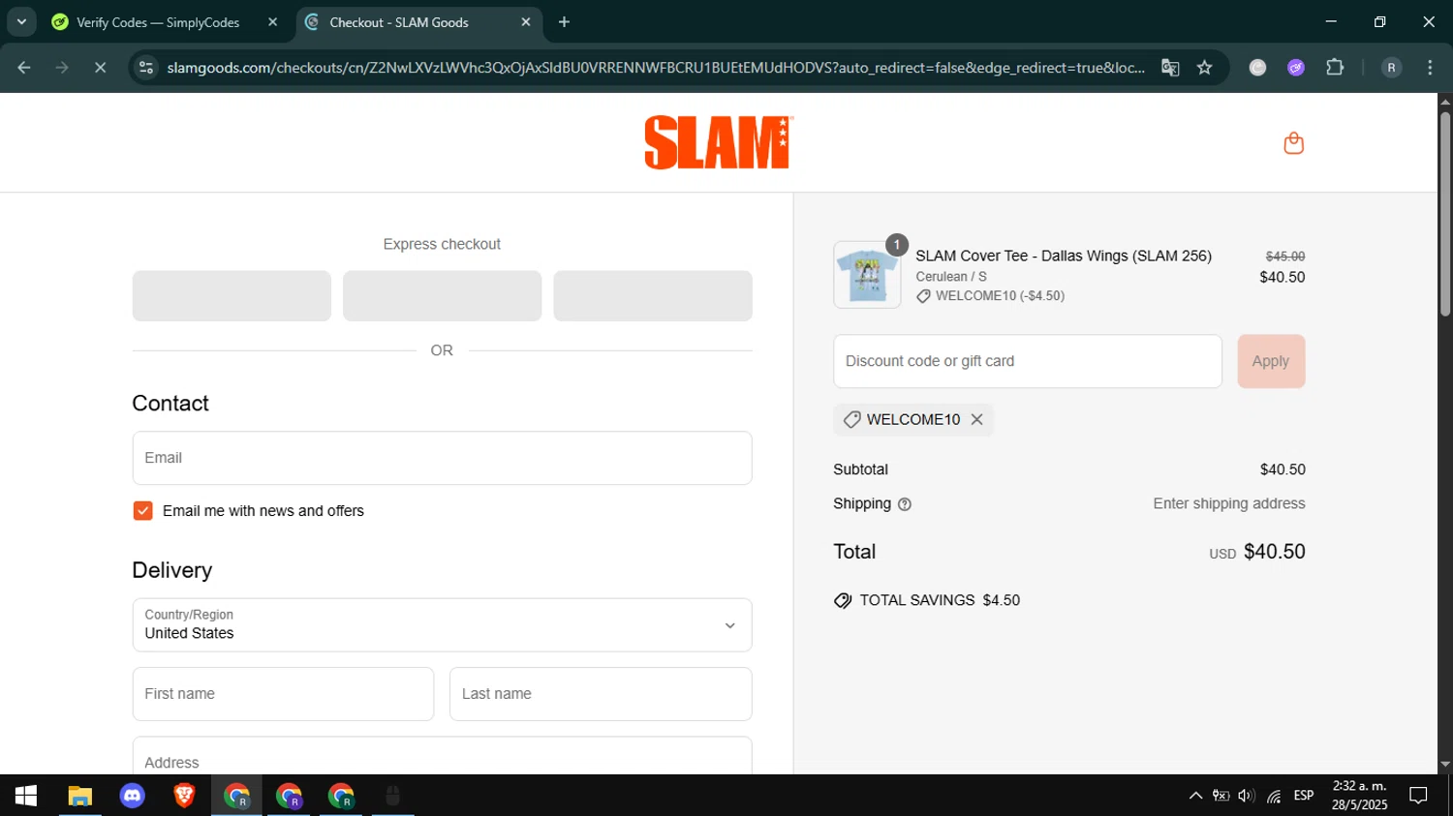Open the Chrome profile R avatar

(x=1391, y=67)
